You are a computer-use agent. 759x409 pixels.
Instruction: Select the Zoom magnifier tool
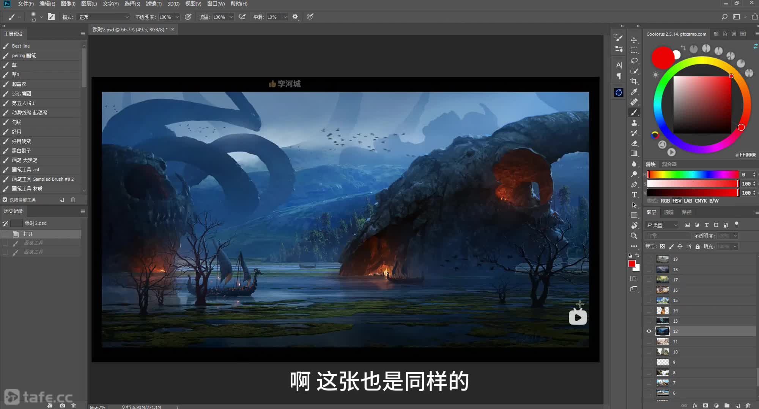click(634, 236)
